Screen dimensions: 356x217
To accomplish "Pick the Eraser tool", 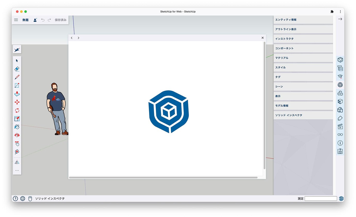I will pyautogui.click(x=17, y=69).
